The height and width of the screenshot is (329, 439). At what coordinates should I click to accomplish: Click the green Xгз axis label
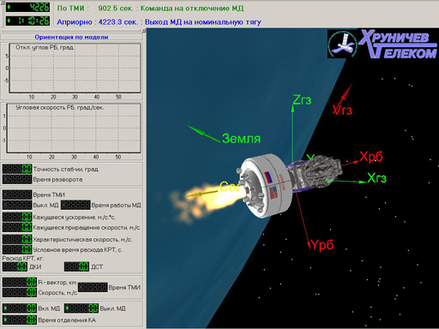tap(376, 178)
